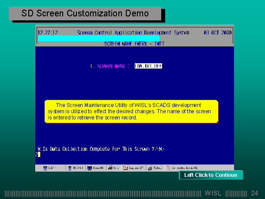Click the 03 OCT 2000 date display
265x199 pixels.
217,33
